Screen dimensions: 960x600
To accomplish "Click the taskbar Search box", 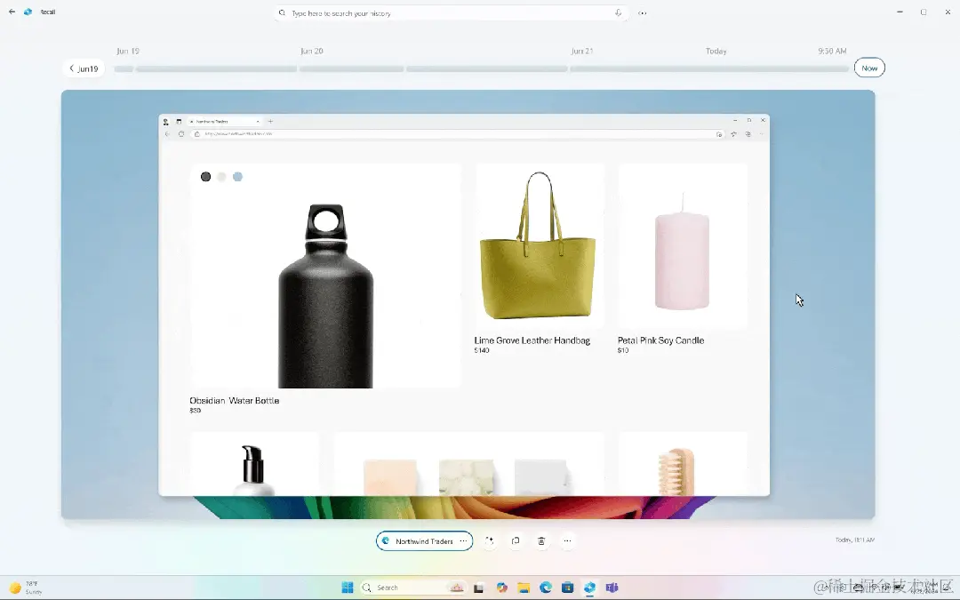I will click(413, 588).
